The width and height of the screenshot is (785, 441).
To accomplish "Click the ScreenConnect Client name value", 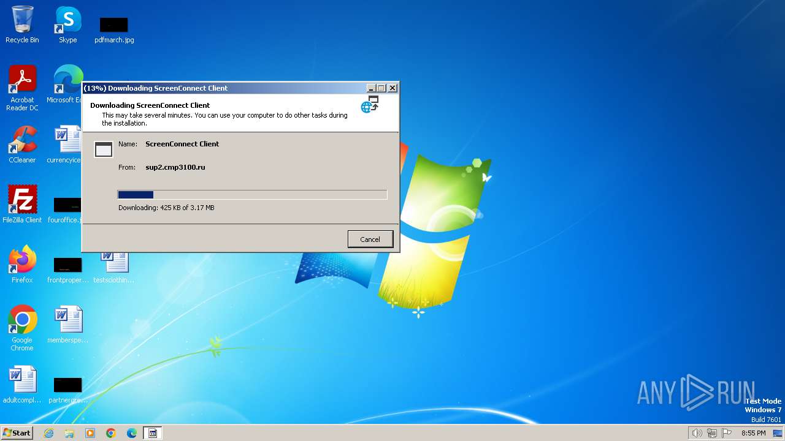I will click(182, 144).
